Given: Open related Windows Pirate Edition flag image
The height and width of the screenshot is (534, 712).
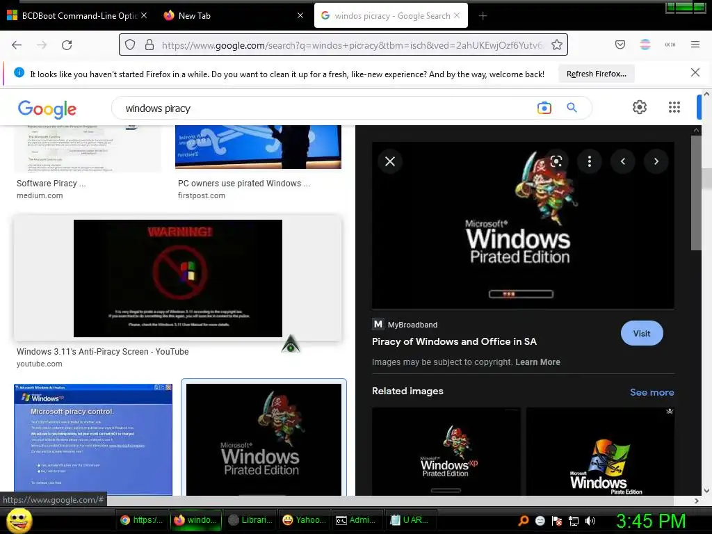Looking at the screenshot, I should pyautogui.click(x=600, y=451).
